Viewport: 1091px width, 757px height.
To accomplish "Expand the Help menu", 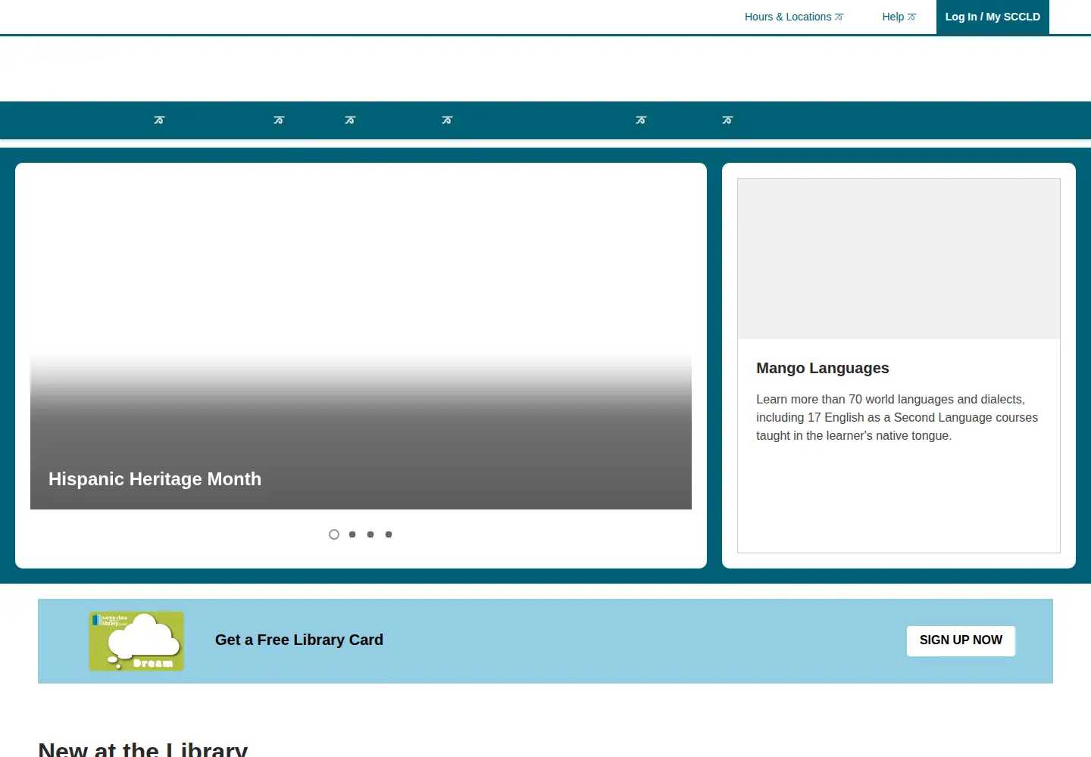I will coord(899,17).
